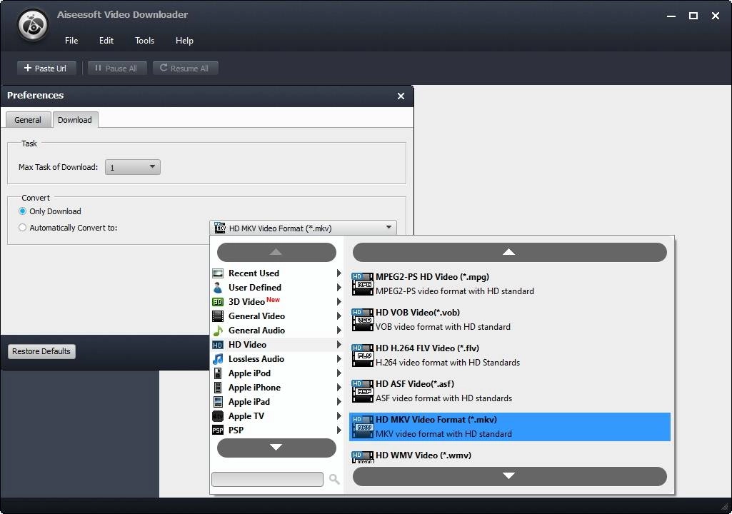Click the Restore Defaults button
732x514 pixels.
tap(41, 351)
